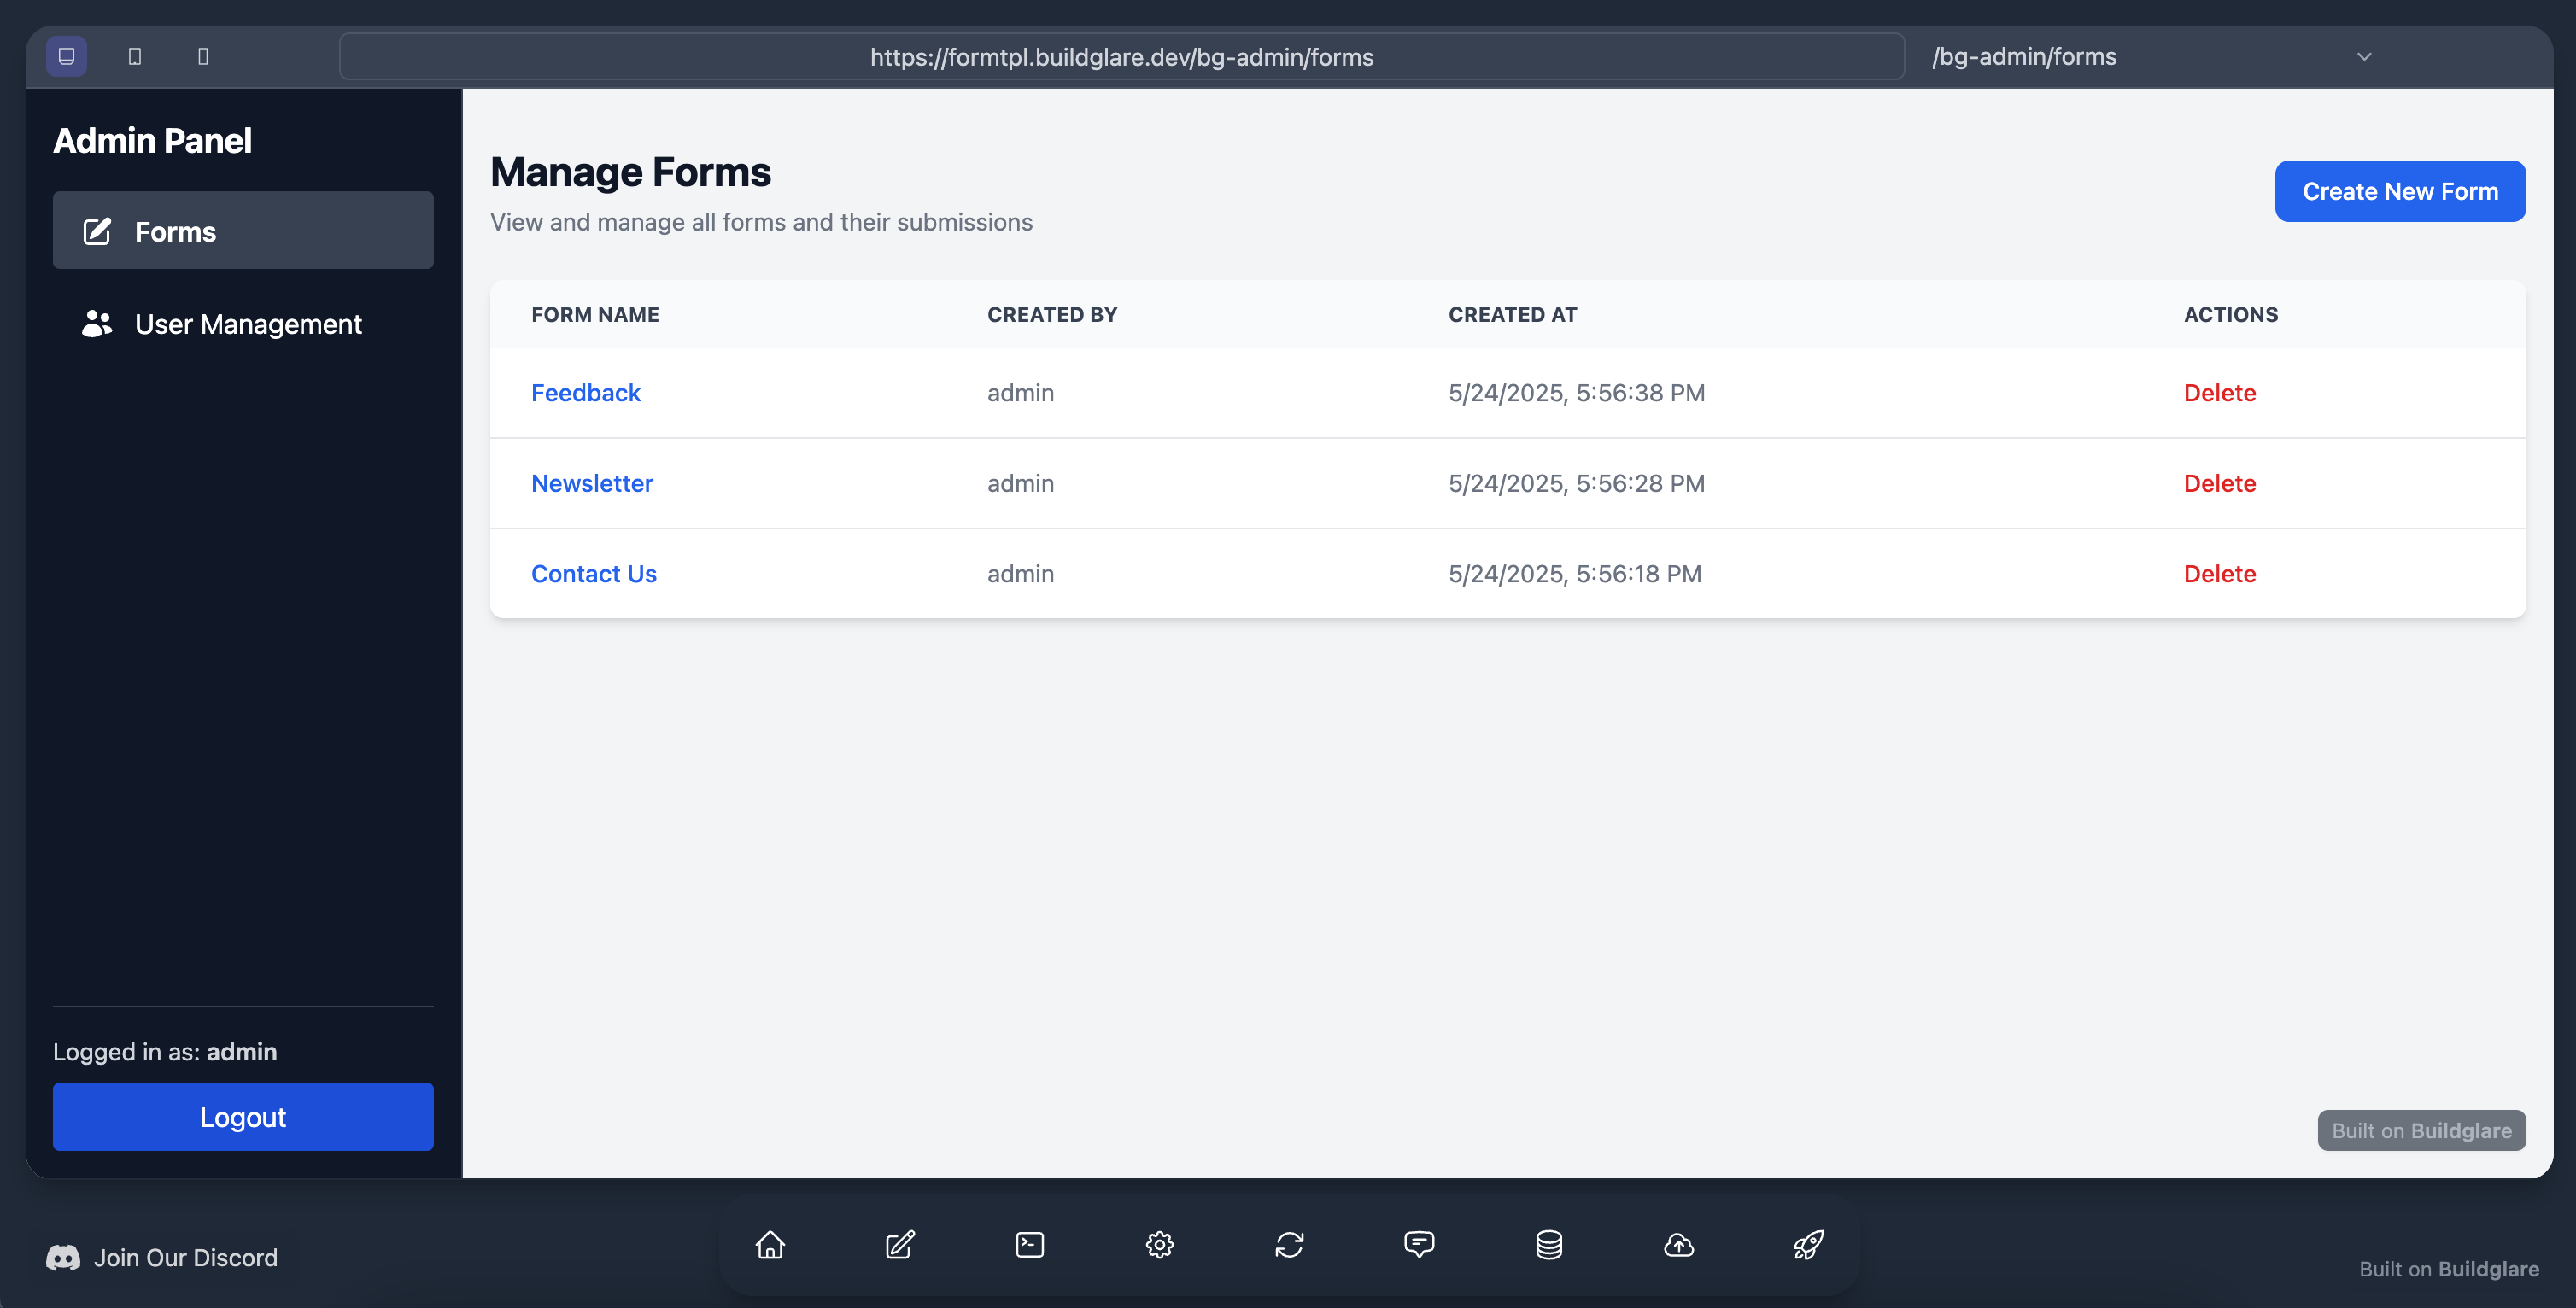Viewport: 2576px width, 1308px height.
Task: Click the rocket deploy icon
Action: 1808,1244
